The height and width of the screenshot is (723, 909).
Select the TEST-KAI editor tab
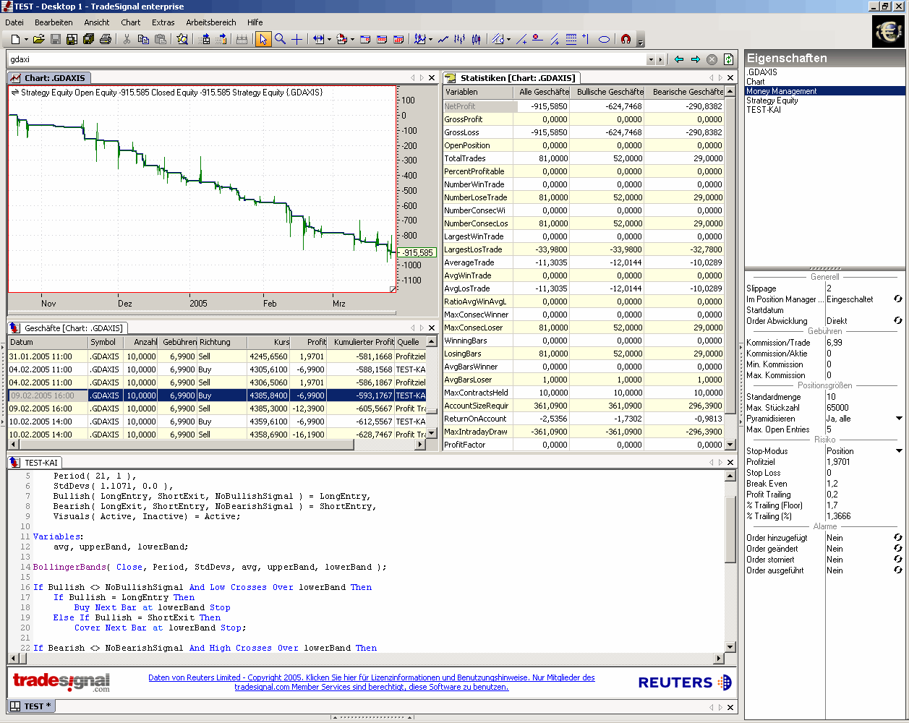tap(35, 462)
